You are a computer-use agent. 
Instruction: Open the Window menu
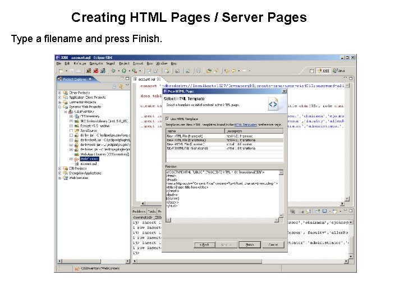click(x=162, y=63)
